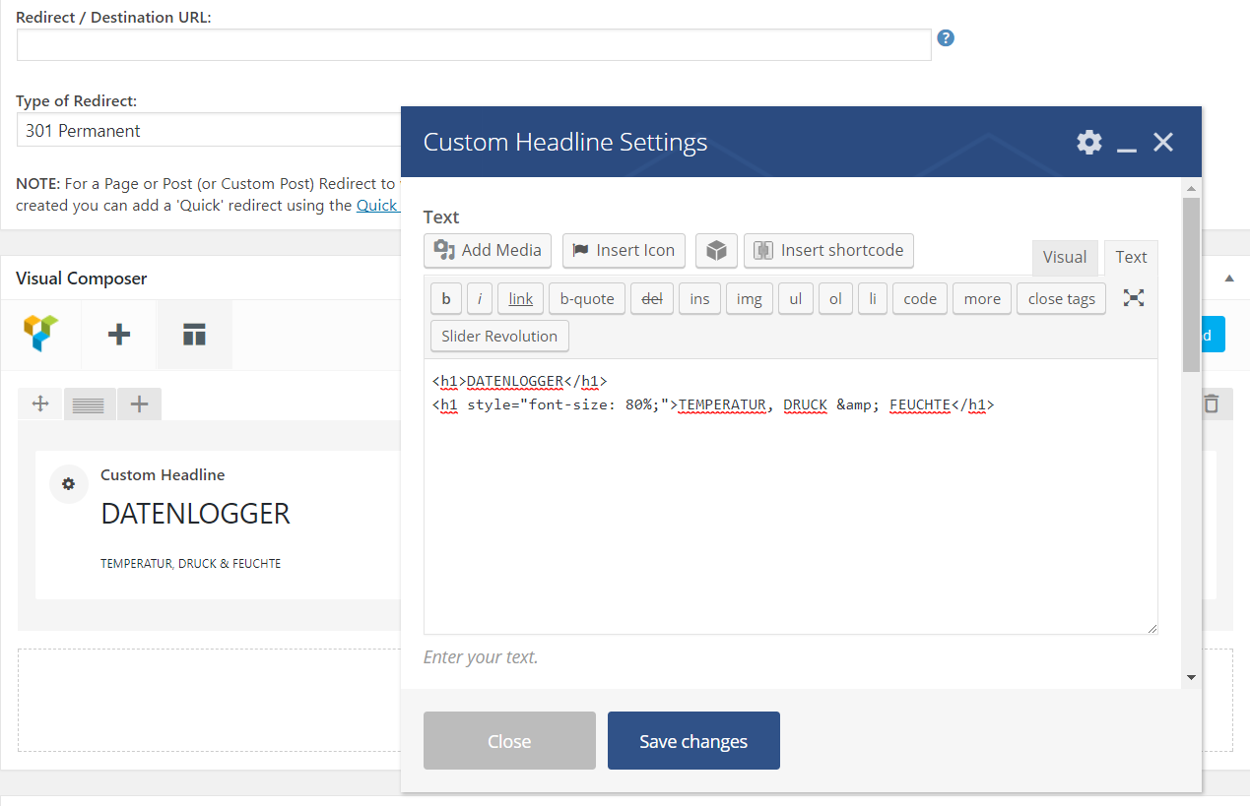Switch to the Visual editor tab

pos(1064,257)
